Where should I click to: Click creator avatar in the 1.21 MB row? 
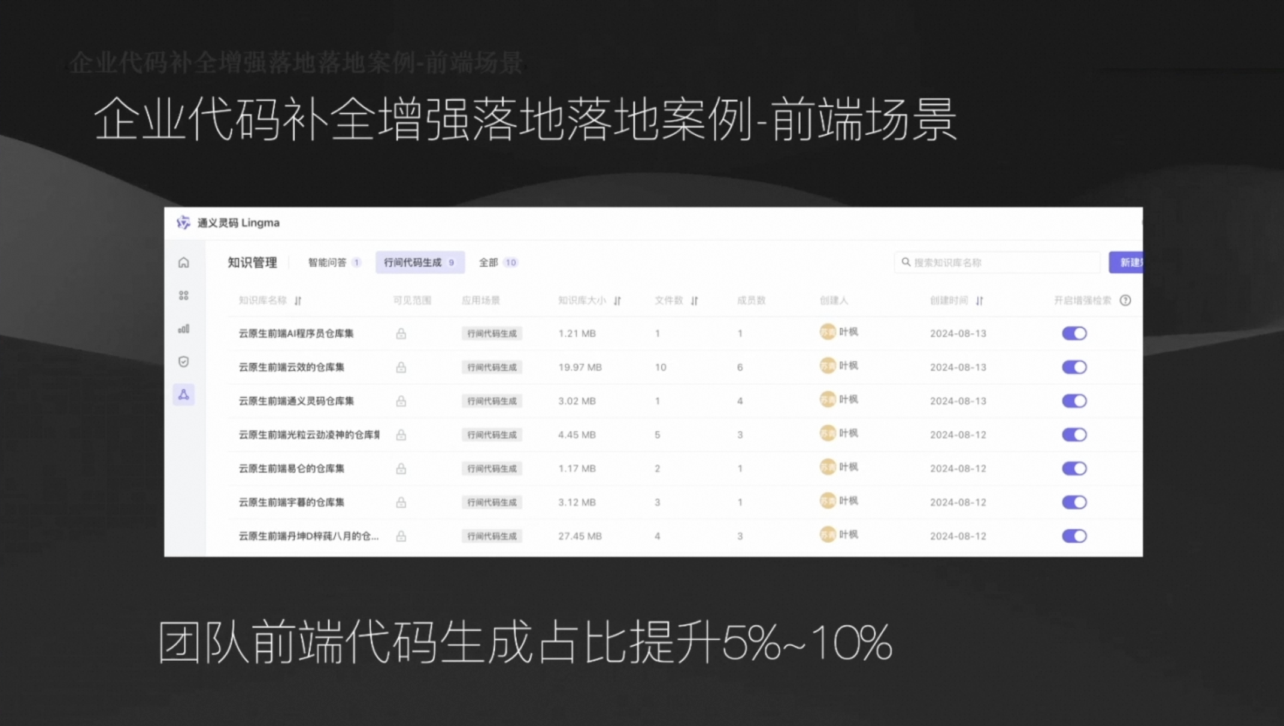point(827,332)
